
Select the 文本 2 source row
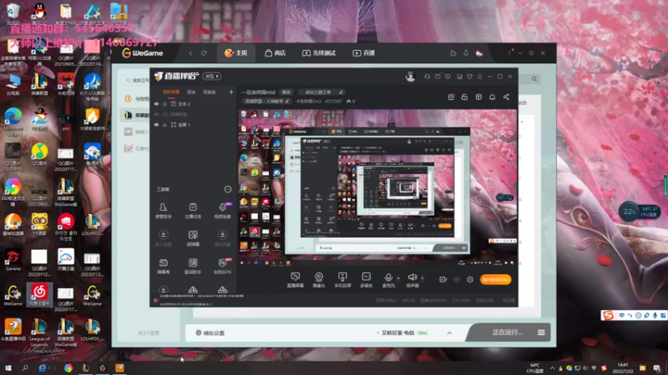194,103
